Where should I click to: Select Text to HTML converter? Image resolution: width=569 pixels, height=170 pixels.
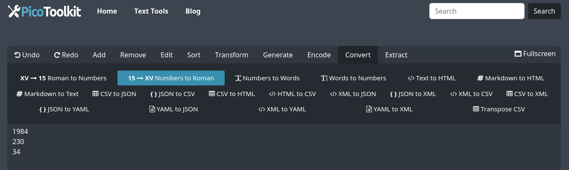[431, 78]
